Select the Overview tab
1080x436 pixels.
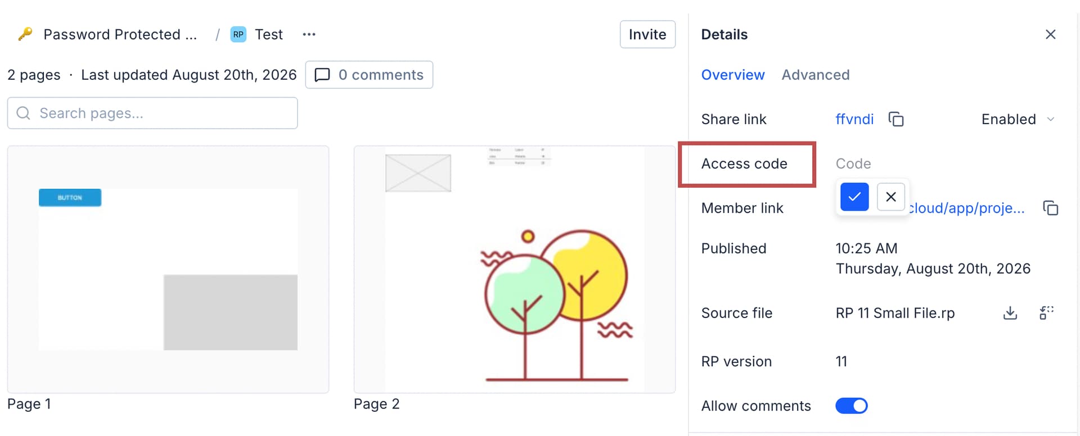click(732, 75)
